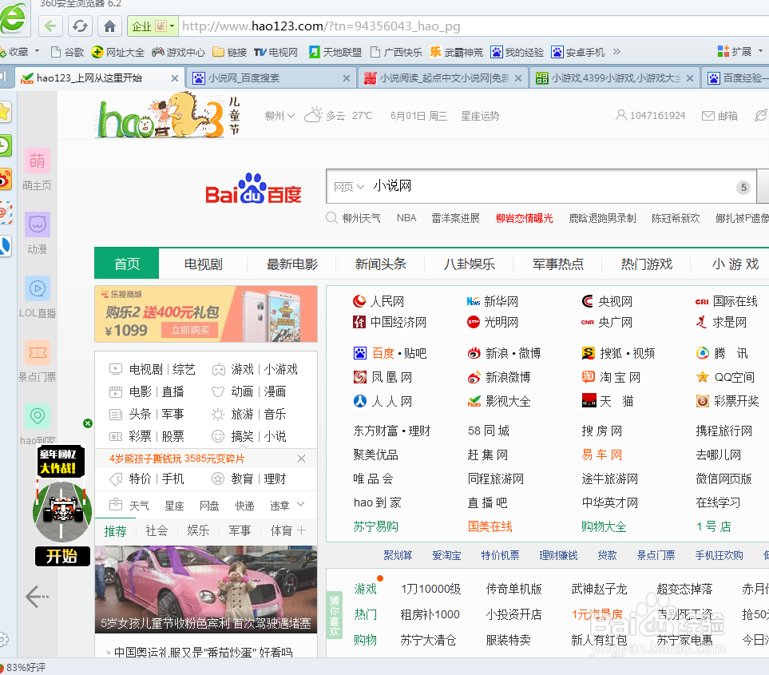The height and width of the screenshot is (675, 769).
Task: Open the 景点门票 sidebar icon
Action: pos(38,352)
